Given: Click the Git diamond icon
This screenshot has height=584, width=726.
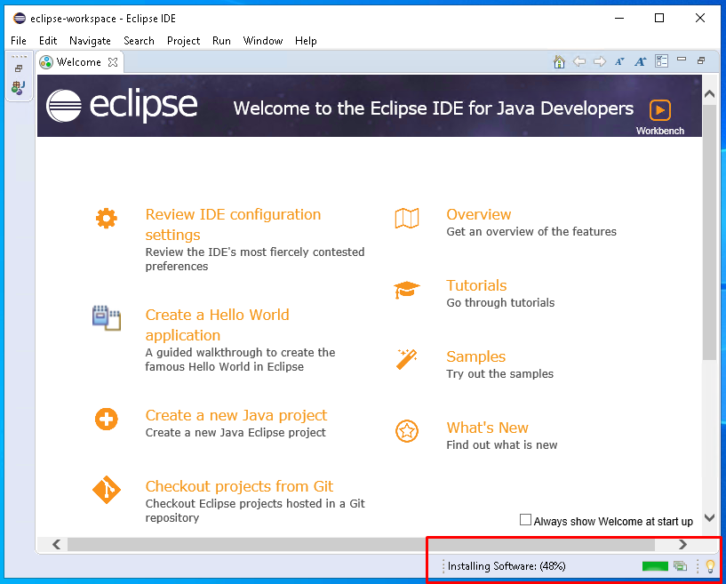Looking at the screenshot, I should 107,490.
